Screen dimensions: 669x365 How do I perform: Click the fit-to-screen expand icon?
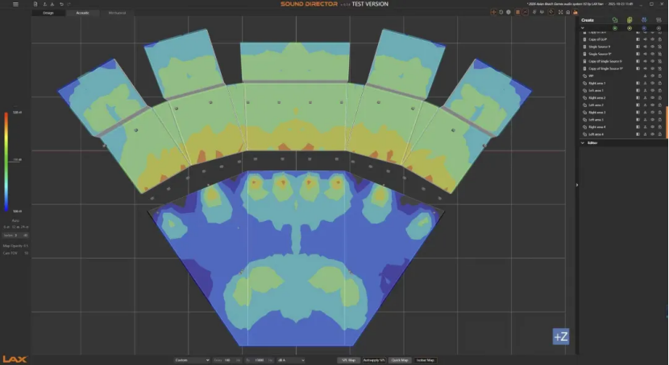(561, 12)
